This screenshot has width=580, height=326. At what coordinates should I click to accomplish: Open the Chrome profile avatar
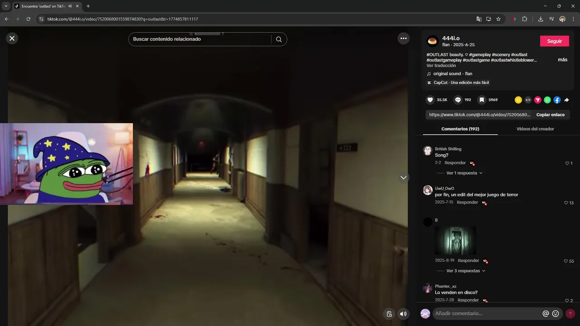pyautogui.click(x=562, y=19)
